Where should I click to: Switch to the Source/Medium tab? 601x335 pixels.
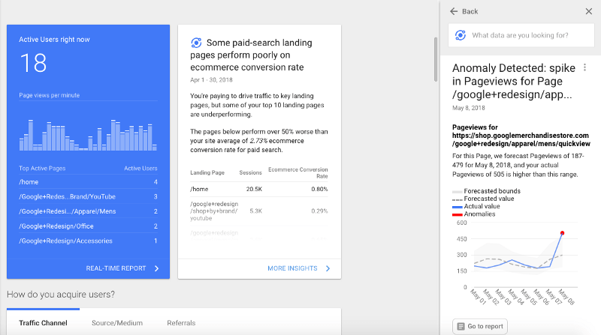(x=117, y=323)
